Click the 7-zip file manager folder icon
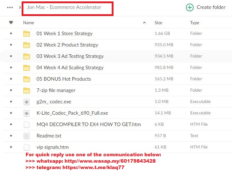Viewport: 232px width, 179px height. 27,91
